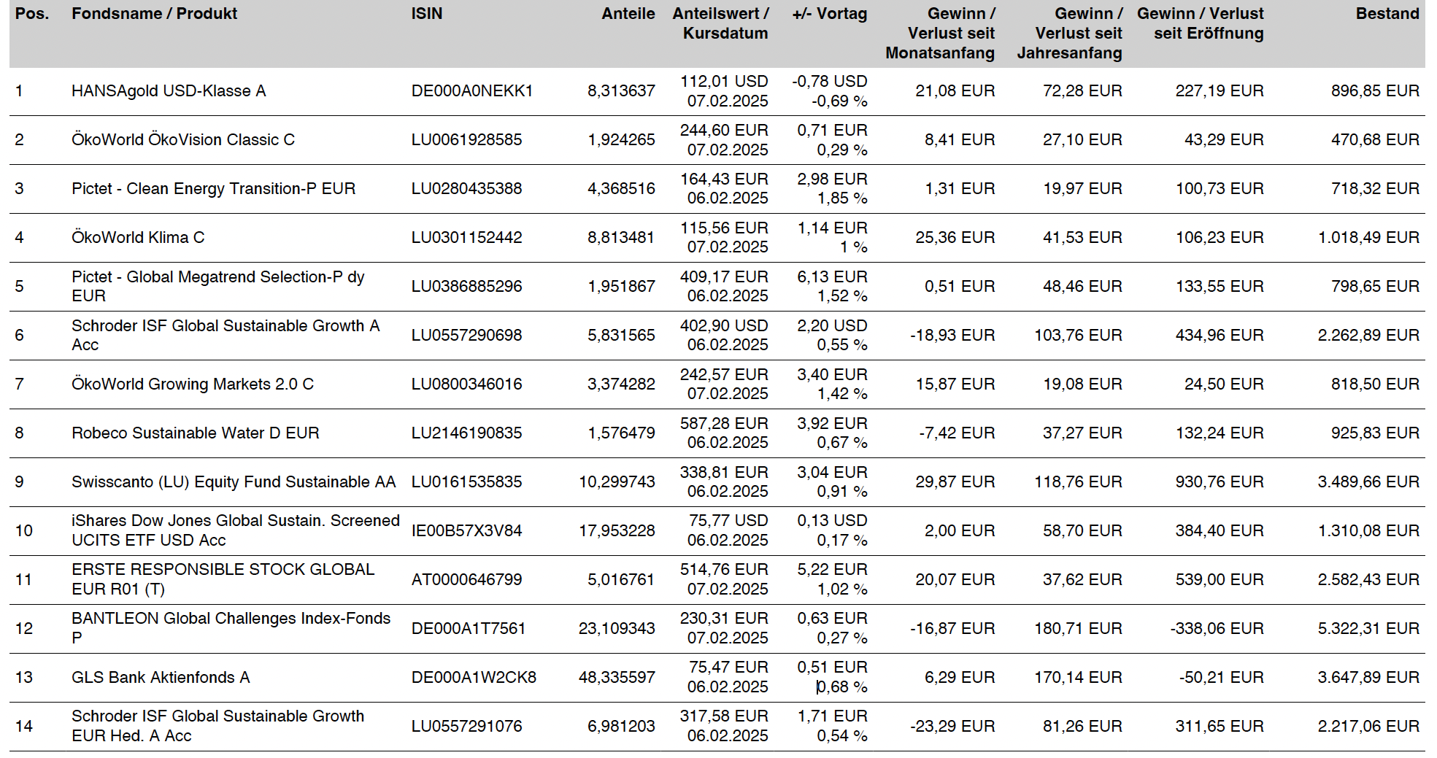Viewport: 1437px width, 758px height.
Task: Click the Swisscanto (LU) Equity Fund Sustainable AA name
Action: (234, 482)
